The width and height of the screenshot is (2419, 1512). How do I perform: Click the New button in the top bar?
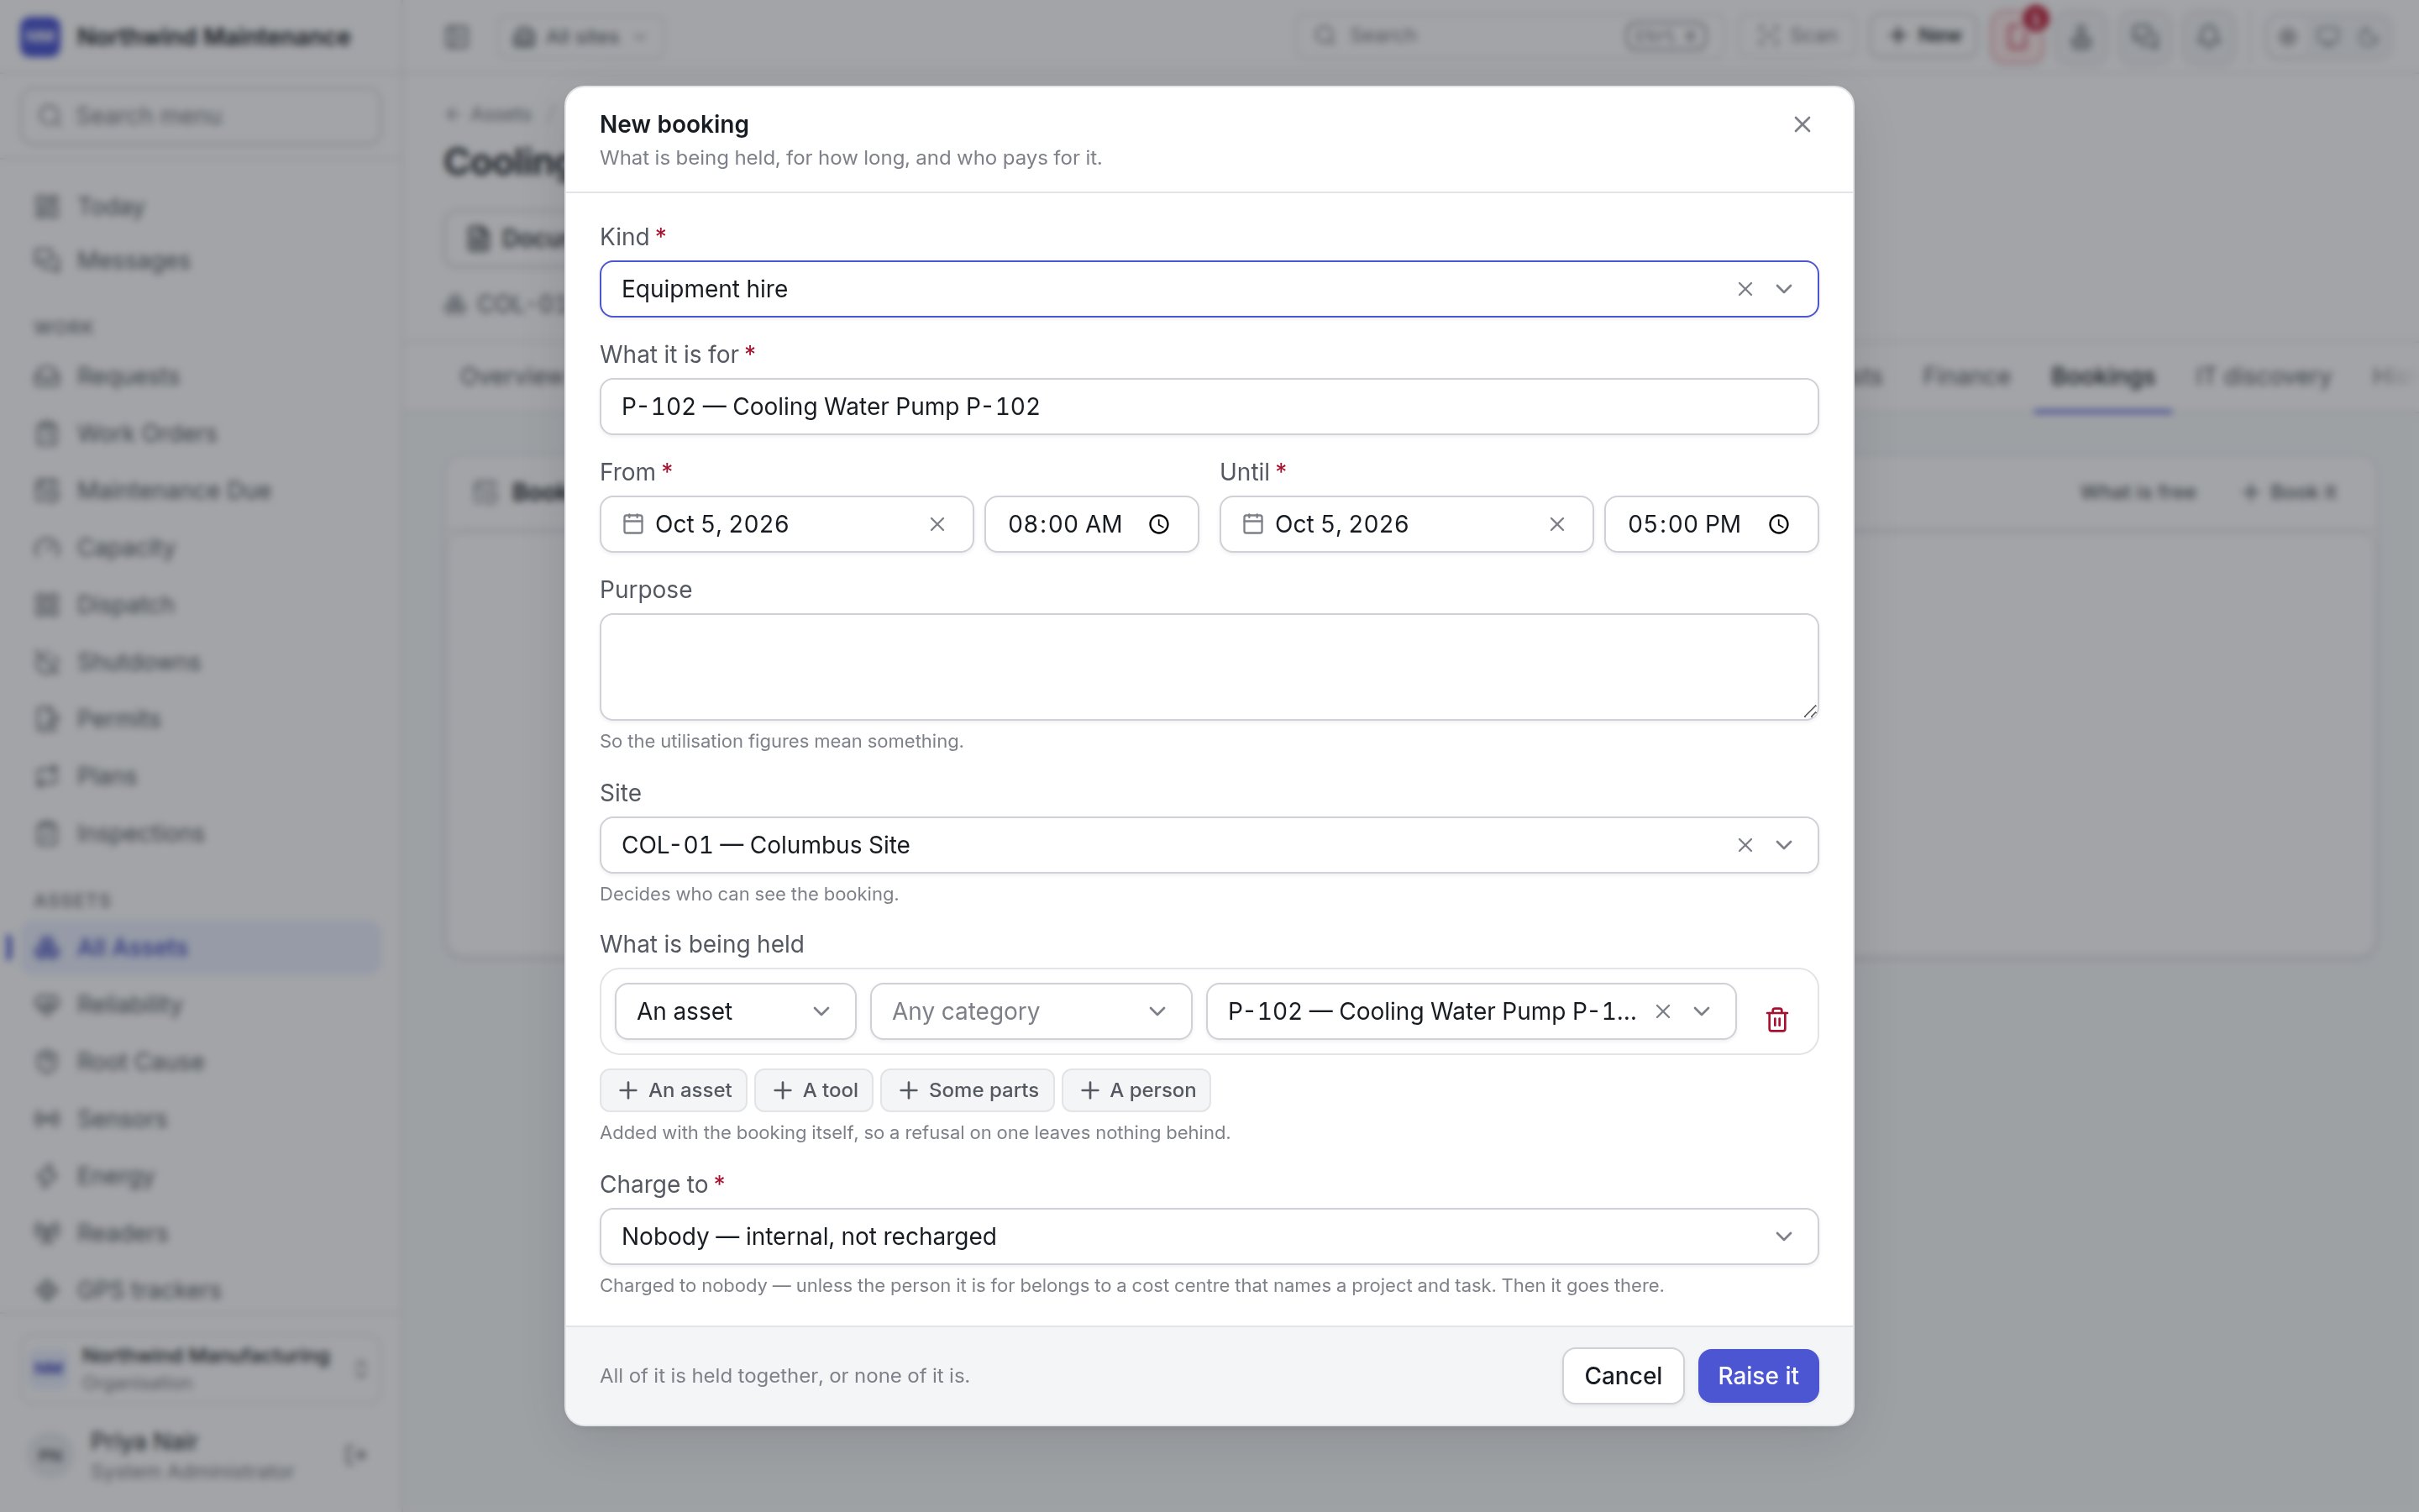click(x=1924, y=36)
